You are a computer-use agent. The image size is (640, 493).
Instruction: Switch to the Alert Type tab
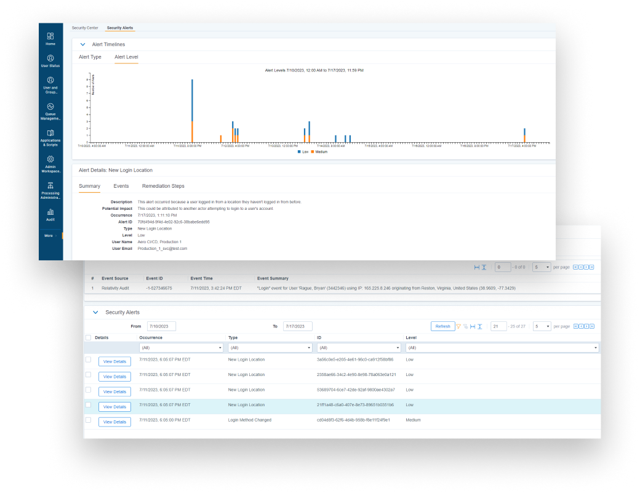click(x=90, y=57)
